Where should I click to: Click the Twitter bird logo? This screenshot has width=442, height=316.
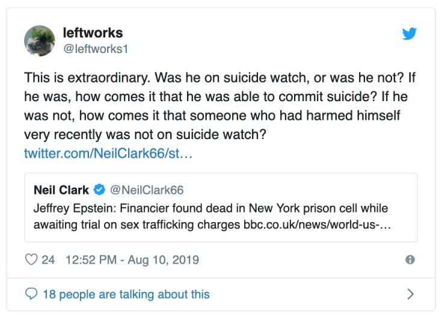pyautogui.click(x=410, y=34)
